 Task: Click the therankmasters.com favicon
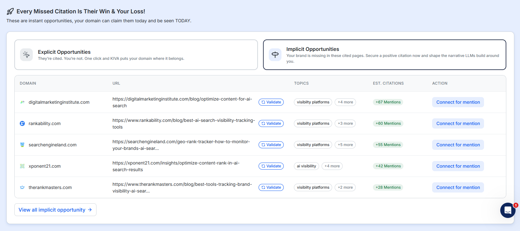(x=22, y=187)
